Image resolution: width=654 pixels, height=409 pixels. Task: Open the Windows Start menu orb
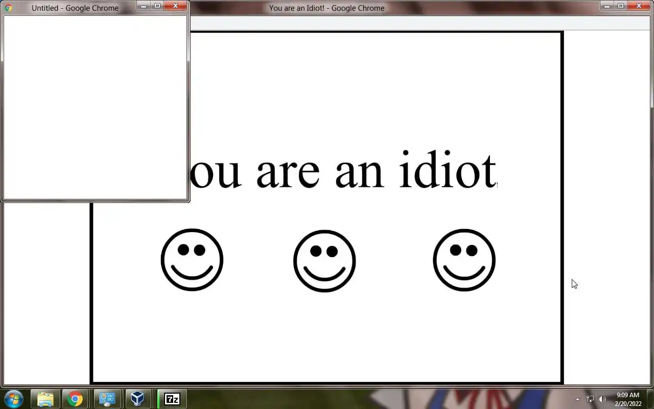(x=13, y=399)
